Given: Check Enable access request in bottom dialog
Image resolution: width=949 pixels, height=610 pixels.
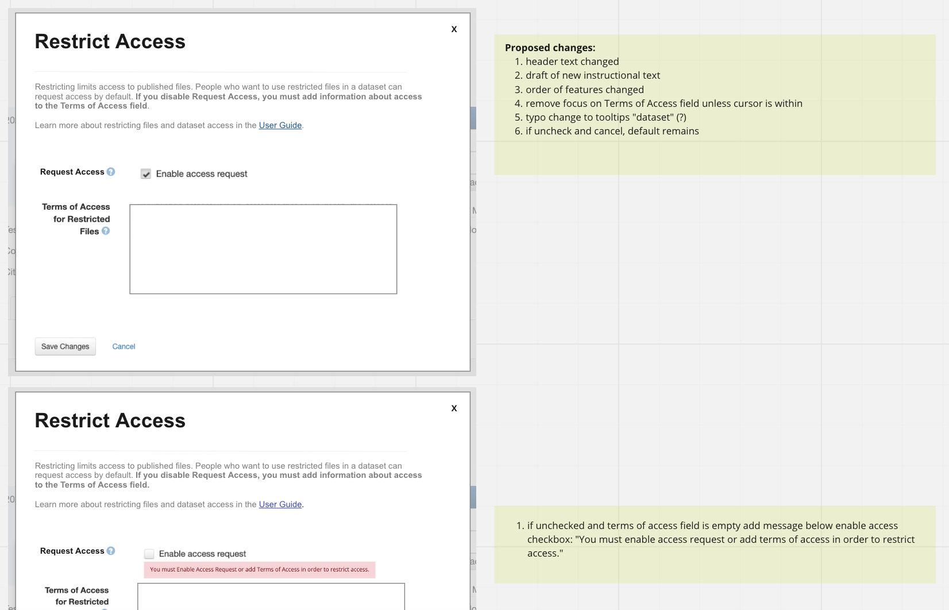Looking at the screenshot, I should [x=149, y=554].
